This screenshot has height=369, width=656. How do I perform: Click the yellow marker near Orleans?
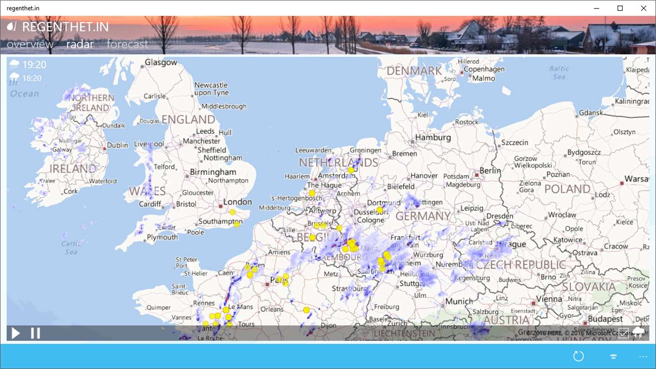pos(307,310)
